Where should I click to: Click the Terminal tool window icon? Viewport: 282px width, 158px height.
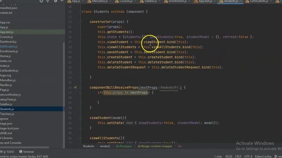click(21, 151)
